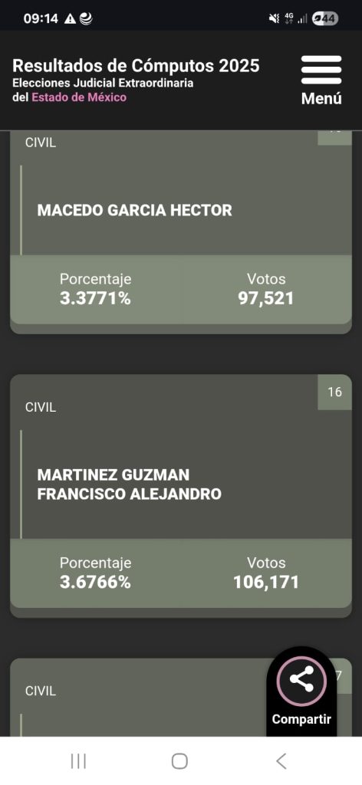Tap the battery indicator in status bar
The height and width of the screenshot is (785, 362).
click(x=325, y=19)
